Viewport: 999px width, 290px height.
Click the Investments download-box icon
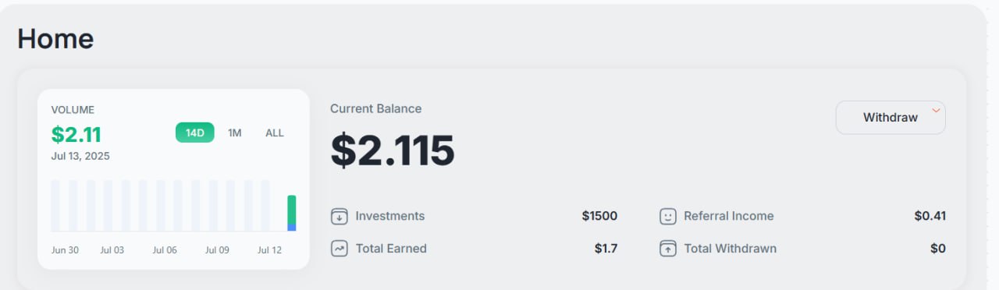click(x=339, y=216)
